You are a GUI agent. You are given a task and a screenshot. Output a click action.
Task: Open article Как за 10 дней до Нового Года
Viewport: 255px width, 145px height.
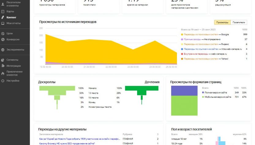[80, 139]
